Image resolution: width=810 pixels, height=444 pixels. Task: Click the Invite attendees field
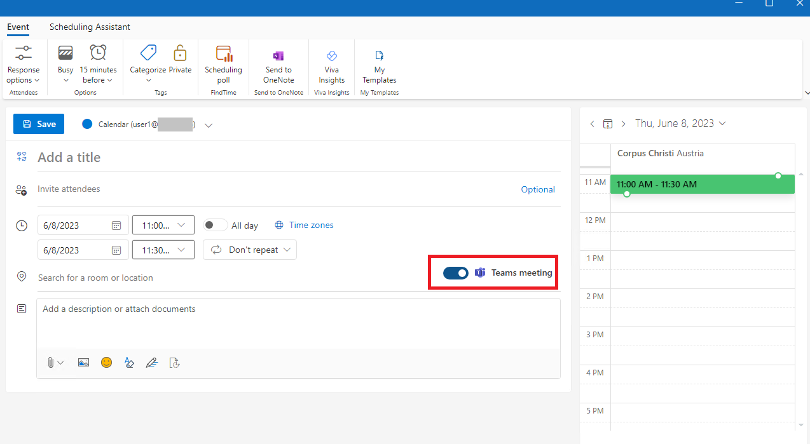[x=277, y=189]
